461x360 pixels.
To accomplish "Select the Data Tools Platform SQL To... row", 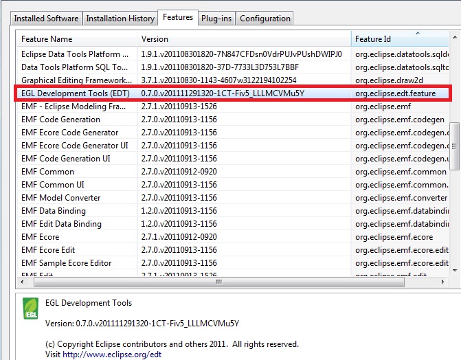I will click(x=233, y=67).
